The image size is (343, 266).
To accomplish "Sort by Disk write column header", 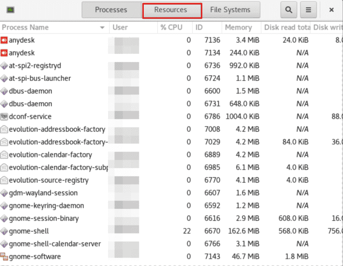I will point(326,28).
